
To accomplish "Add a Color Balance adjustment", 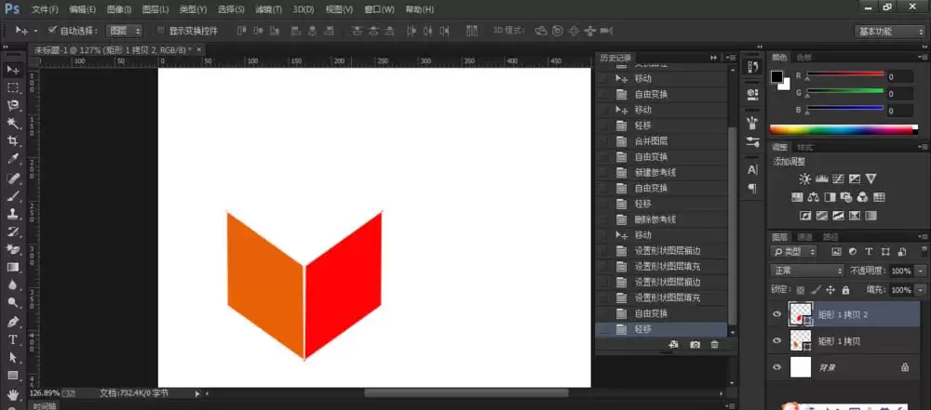I will click(814, 197).
